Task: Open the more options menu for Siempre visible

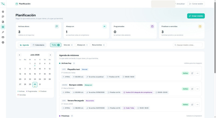Action: [197, 89]
